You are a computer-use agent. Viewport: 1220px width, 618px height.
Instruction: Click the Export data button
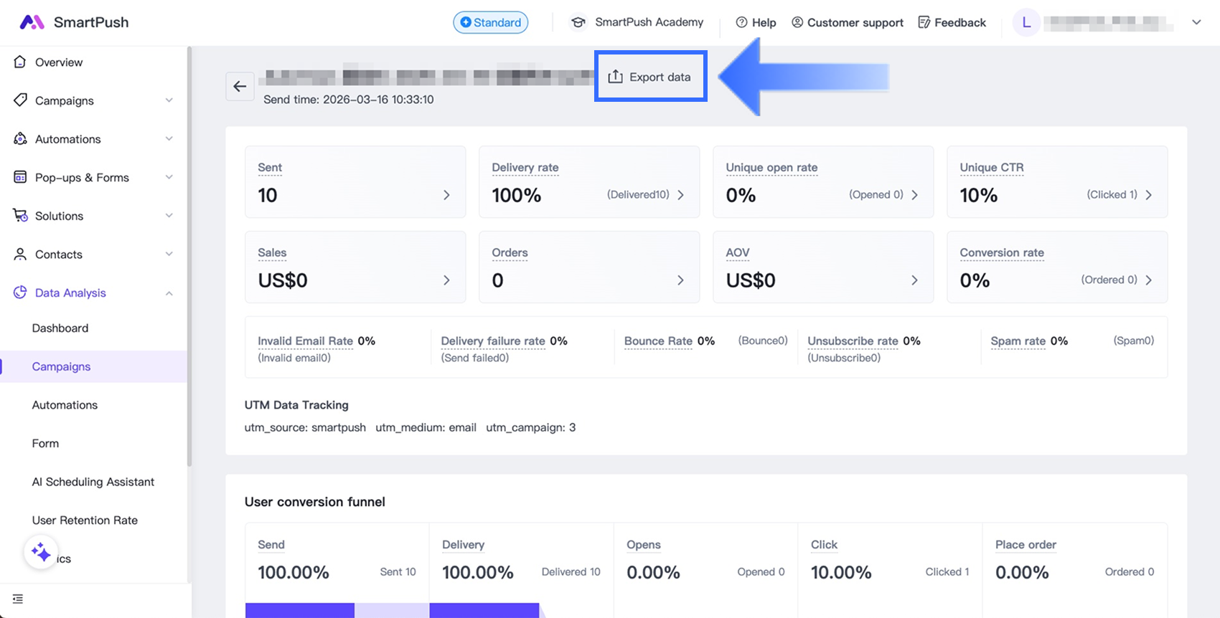click(x=650, y=77)
